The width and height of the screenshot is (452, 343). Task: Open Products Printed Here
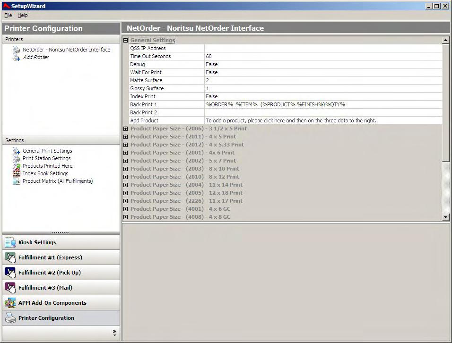click(48, 166)
